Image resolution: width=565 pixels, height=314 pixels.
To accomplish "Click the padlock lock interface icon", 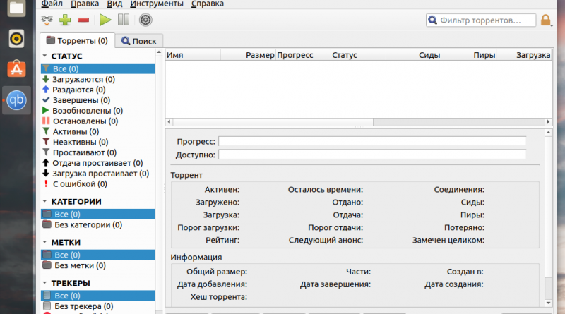I will pos(546,20).
